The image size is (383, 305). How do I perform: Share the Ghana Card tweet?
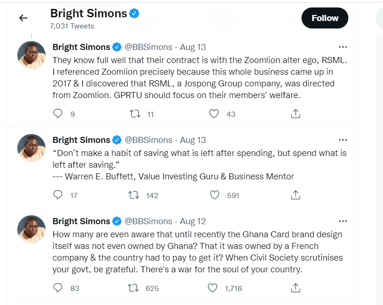(295, 288)
